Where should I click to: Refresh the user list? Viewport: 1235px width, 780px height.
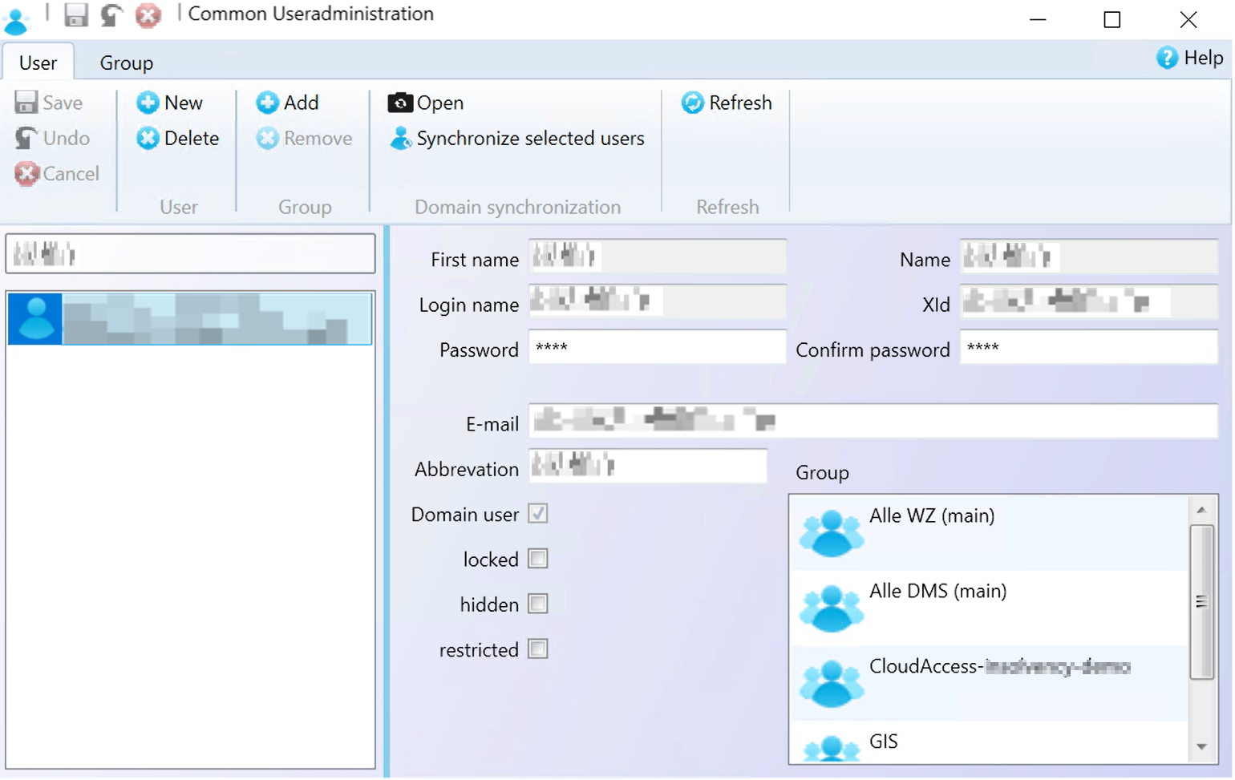(727, 103)
